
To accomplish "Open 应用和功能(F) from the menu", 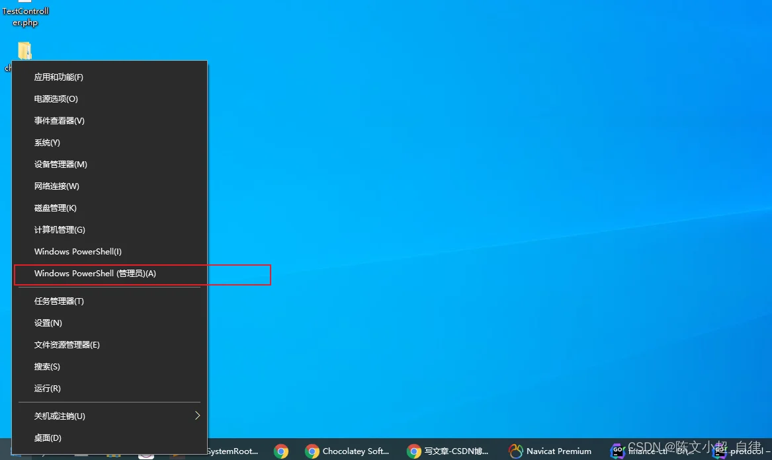I will pos(109,77).
